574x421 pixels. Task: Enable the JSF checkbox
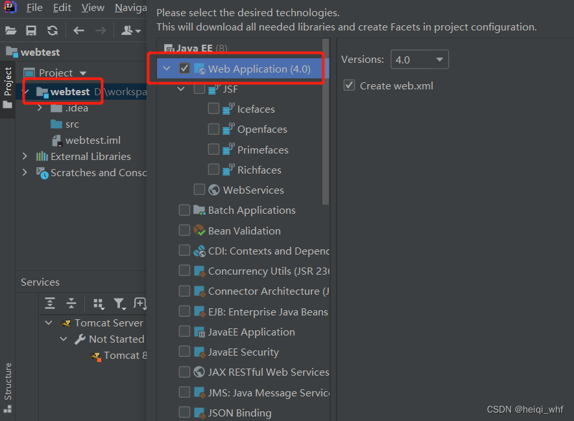pyautogui.click(x=199, y=89)
